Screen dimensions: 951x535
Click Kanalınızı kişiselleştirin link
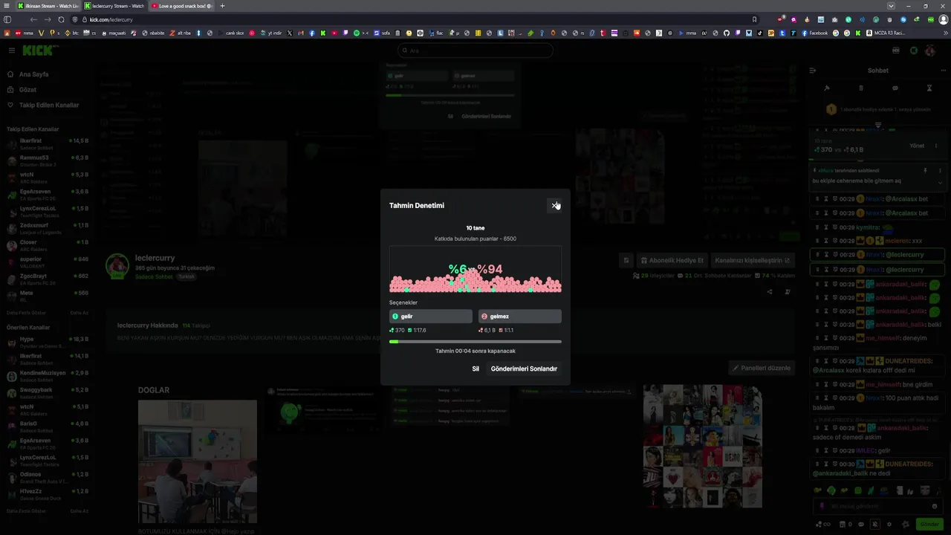752,261
